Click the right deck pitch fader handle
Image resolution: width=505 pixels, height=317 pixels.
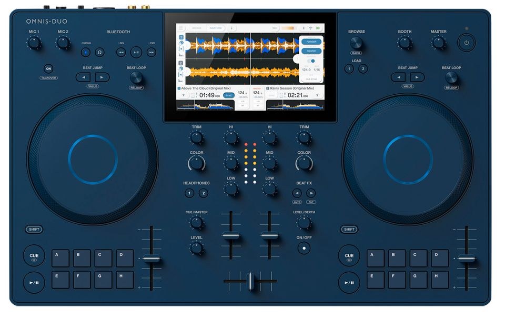tap(467, 259)
